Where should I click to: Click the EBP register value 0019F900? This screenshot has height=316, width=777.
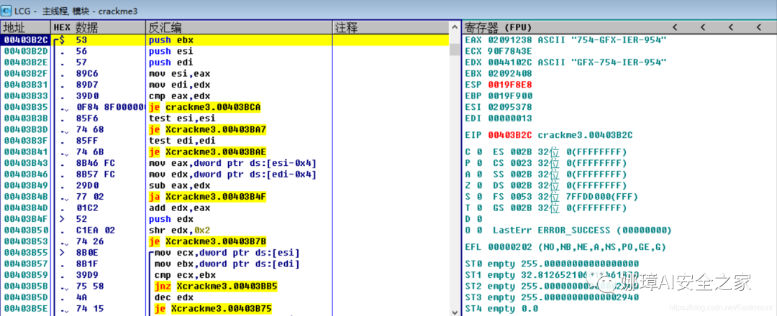(x=510, y=96)
